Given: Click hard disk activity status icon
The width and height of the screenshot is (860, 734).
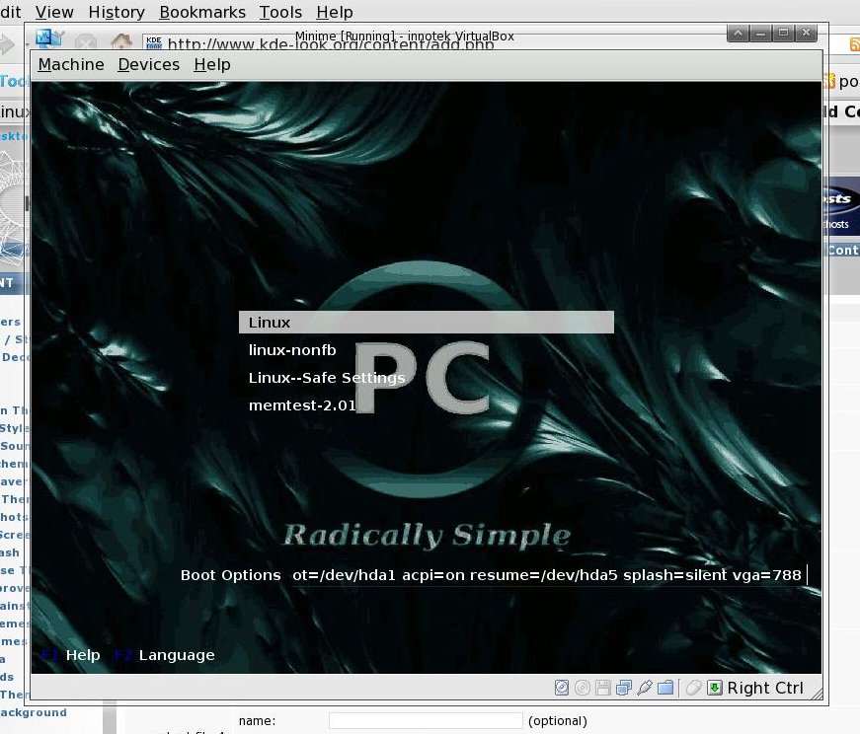Looking at the screenshot, I should tap(562, 688).
